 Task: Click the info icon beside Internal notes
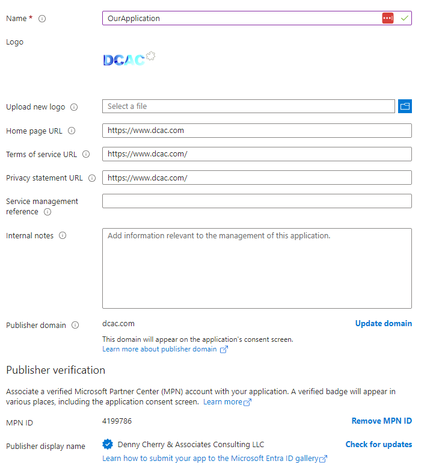point(63,235)
